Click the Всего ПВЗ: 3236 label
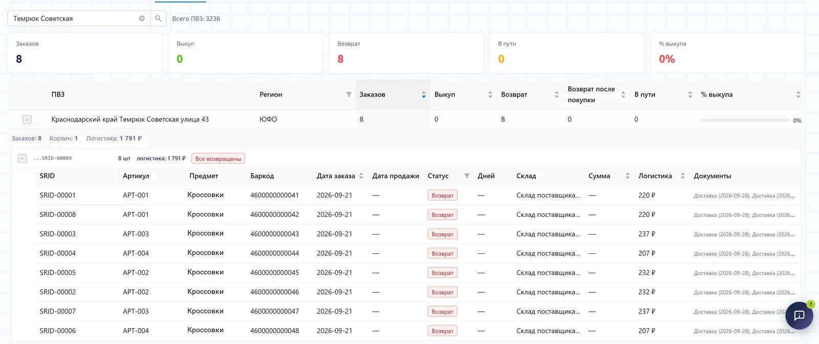This screenshot has width=819, height=344. coord(196,19)
